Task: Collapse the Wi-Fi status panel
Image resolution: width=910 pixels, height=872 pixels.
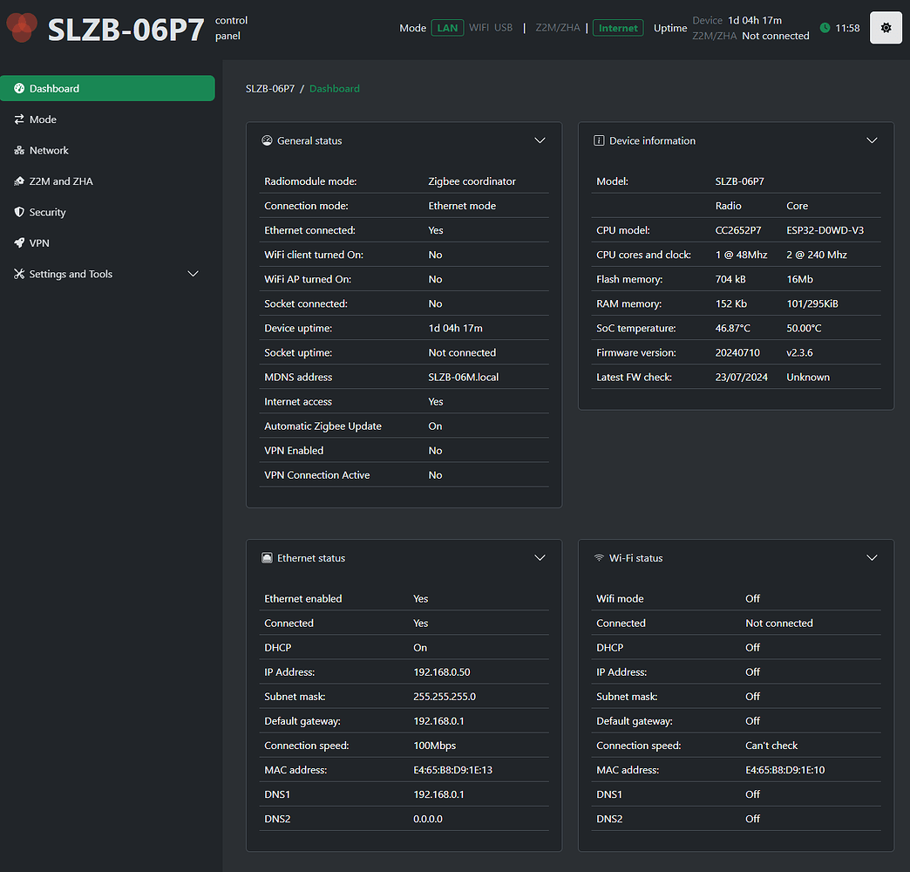Action: [872, 557]
